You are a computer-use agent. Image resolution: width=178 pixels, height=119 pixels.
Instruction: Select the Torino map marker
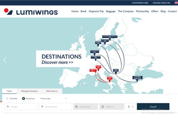click(x=93, y=70)
